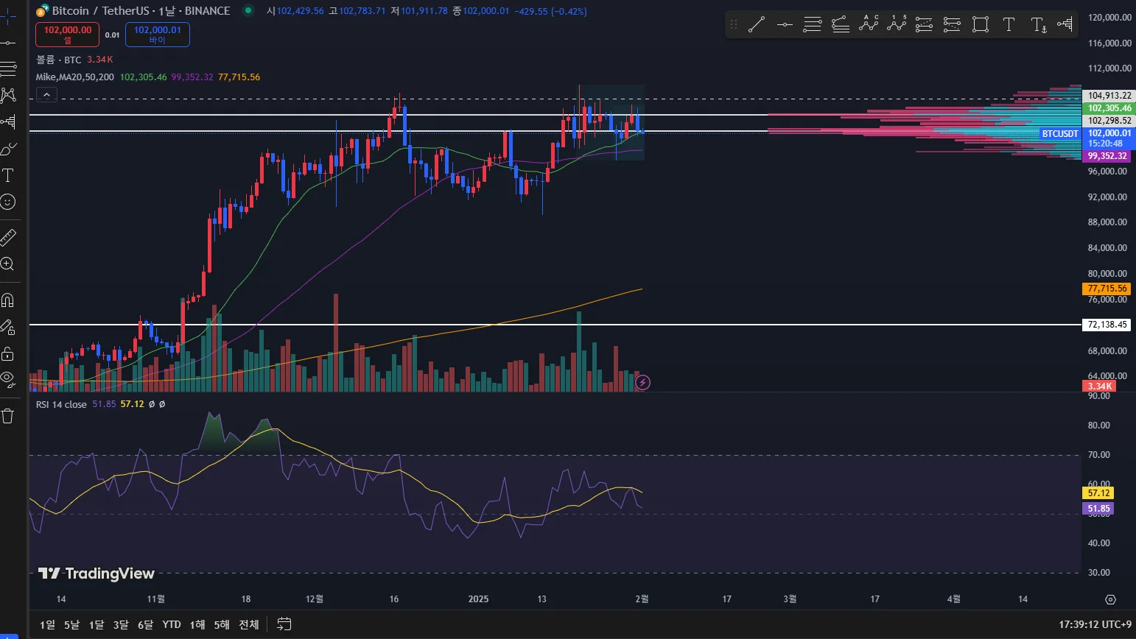
Task: Select the zoom-in magnifier tool
Action: coord(7,264)
